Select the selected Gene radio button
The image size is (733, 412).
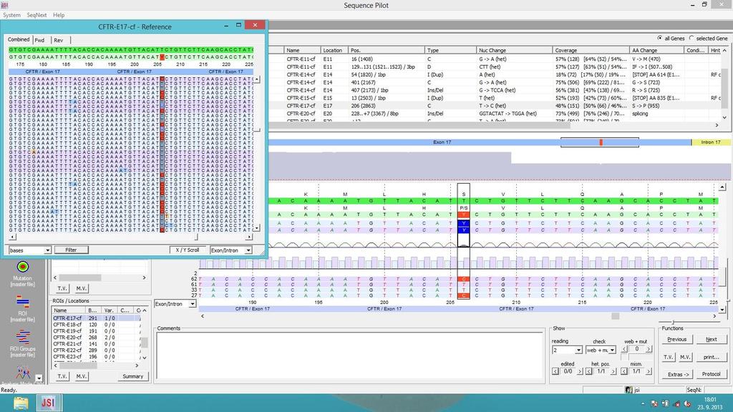tap(691, 38)
